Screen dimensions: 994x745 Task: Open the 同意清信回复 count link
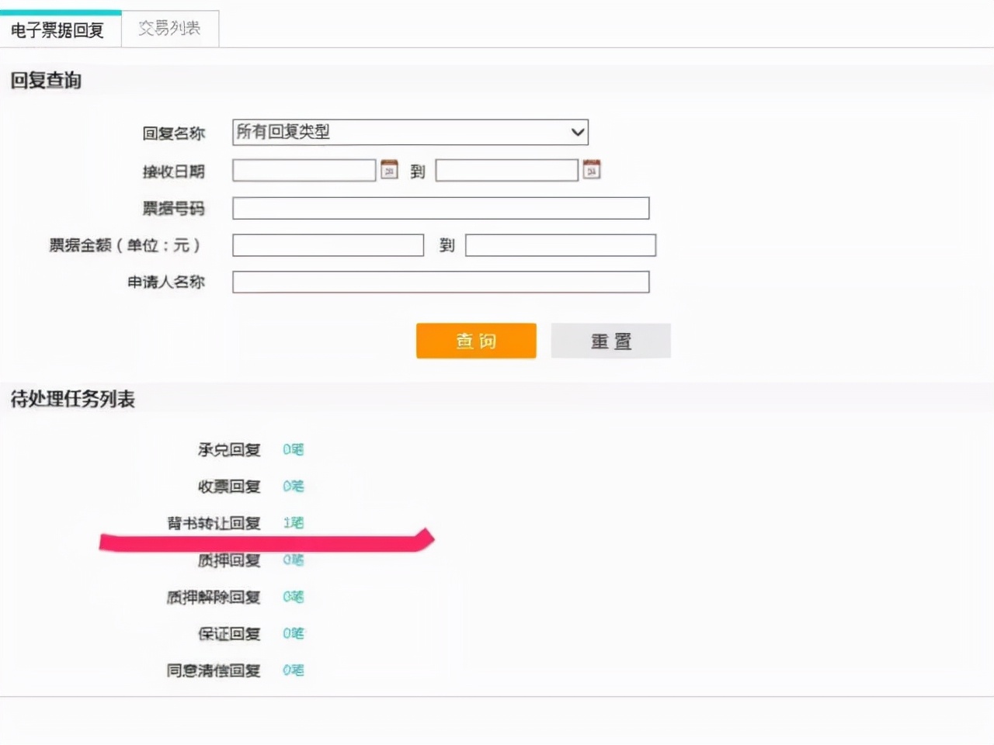tap(294, 670)
